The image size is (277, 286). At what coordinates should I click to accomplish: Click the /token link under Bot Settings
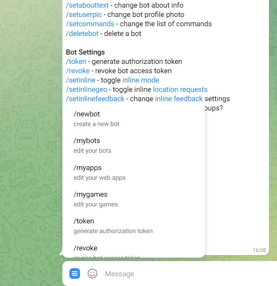tap(76, 61)
